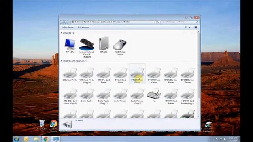Open Google Chrome desktop shortcut
Image resolution: width=253 pixels, height=142 pixels.
54,126
